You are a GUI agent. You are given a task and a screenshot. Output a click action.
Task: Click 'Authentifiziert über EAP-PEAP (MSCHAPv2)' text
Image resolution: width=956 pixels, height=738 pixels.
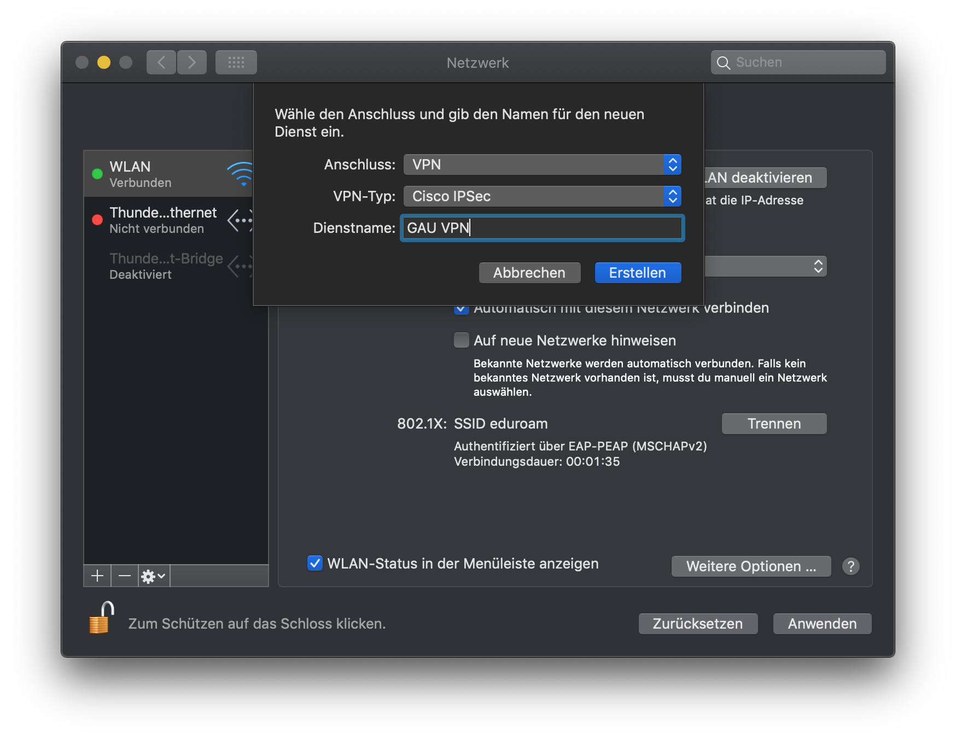[x=580, y=446]
